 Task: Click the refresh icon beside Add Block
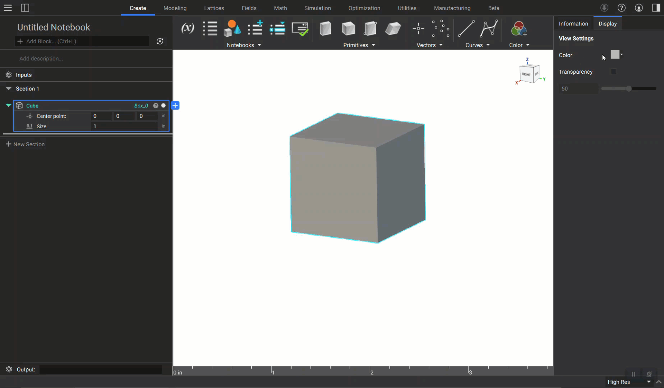coord(160,41)
